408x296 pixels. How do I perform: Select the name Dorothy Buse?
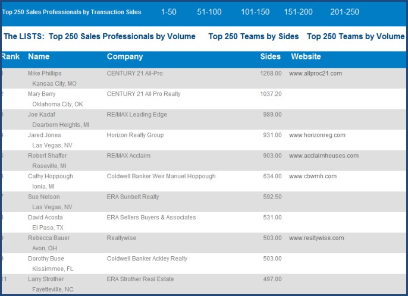[x=46, y=259]
